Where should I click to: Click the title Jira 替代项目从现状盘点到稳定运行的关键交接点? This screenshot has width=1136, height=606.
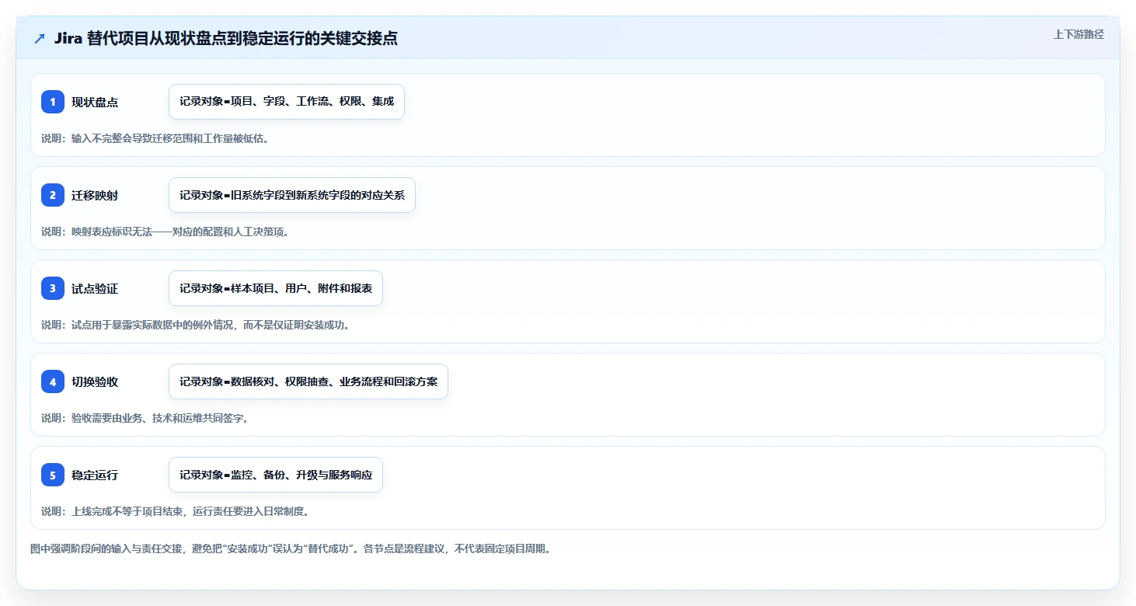[x=226, y=38]
